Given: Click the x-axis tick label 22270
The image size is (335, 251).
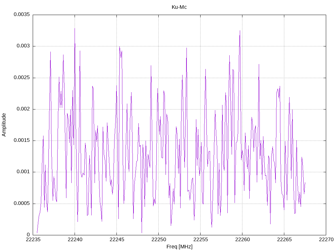Looking at the screenshot, I should (326, 240).
